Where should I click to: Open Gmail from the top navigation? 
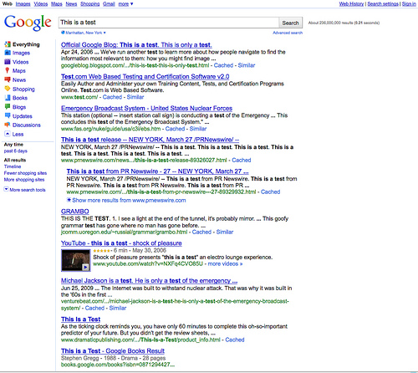tap(109, 4)
